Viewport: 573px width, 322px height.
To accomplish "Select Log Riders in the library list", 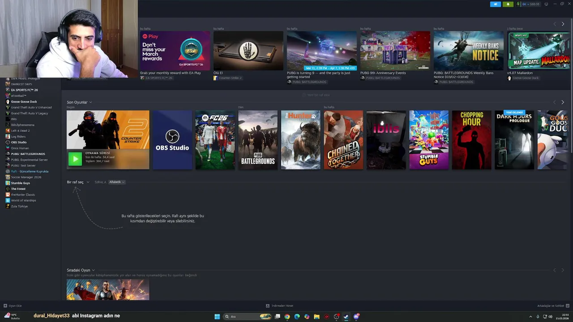I will coord(18,136).
